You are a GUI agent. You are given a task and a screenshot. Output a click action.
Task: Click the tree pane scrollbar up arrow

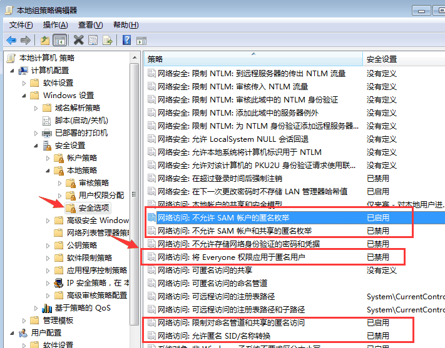coord(135,57)
